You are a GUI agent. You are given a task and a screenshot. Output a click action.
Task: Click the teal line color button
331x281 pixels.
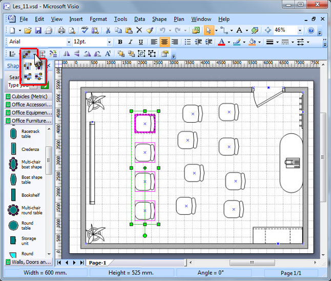pyautogui.click(x=237, y=42)
